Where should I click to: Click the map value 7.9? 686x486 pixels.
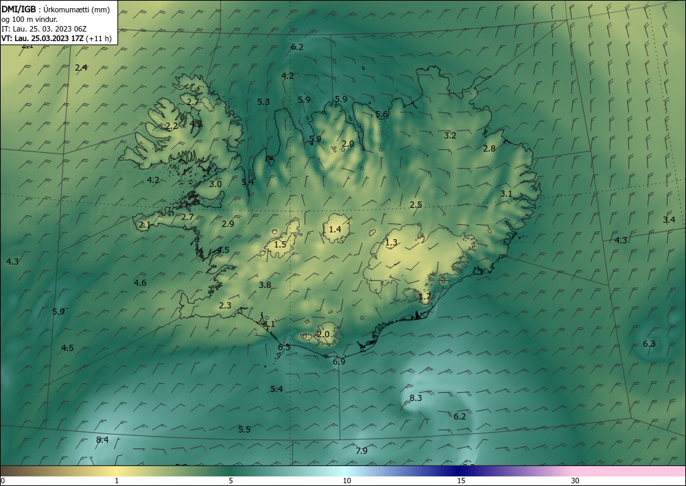coord(362,450)
